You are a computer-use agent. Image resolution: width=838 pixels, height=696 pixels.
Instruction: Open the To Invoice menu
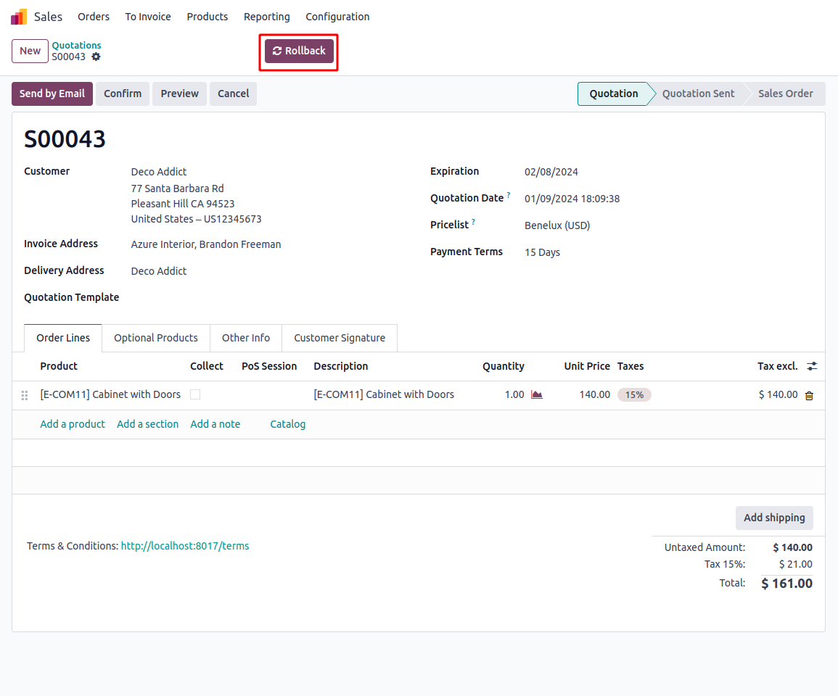(x=148, y=17)
